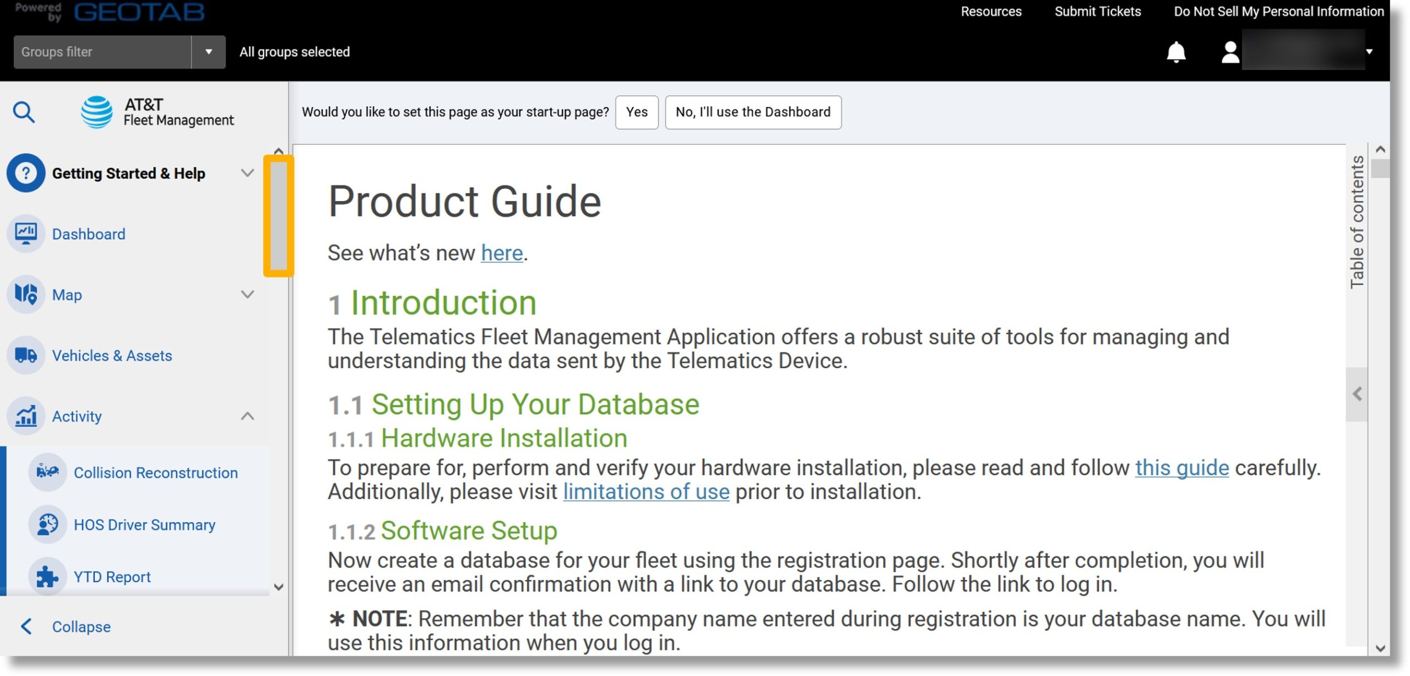This screenshot has width=1410, height=676.
Task: Click the sidebar scroll up arrow
Action: pyautogui.click(x=278, y=151)
